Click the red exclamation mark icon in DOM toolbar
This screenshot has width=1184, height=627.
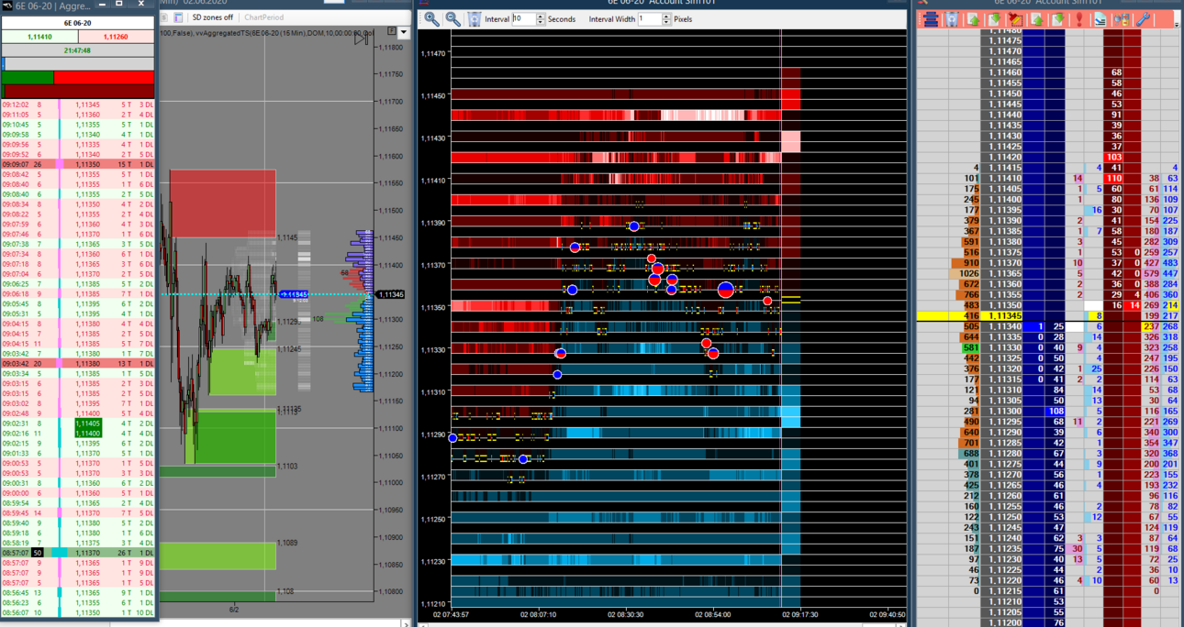1078,19
